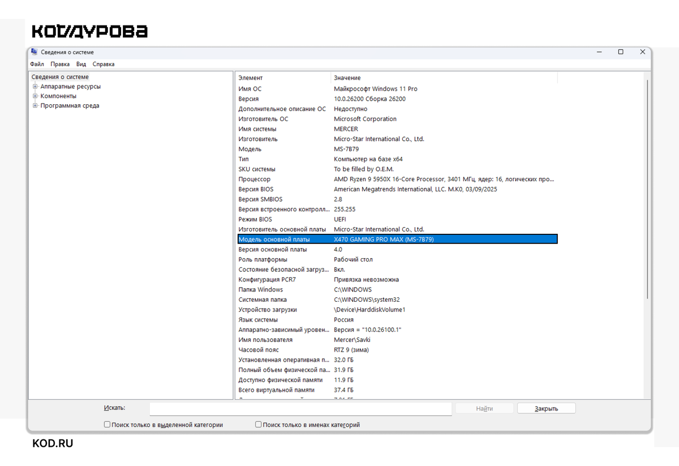Select the Программная среда tree label
This screenshot has width=679, height=466.
tap(70, 106)
